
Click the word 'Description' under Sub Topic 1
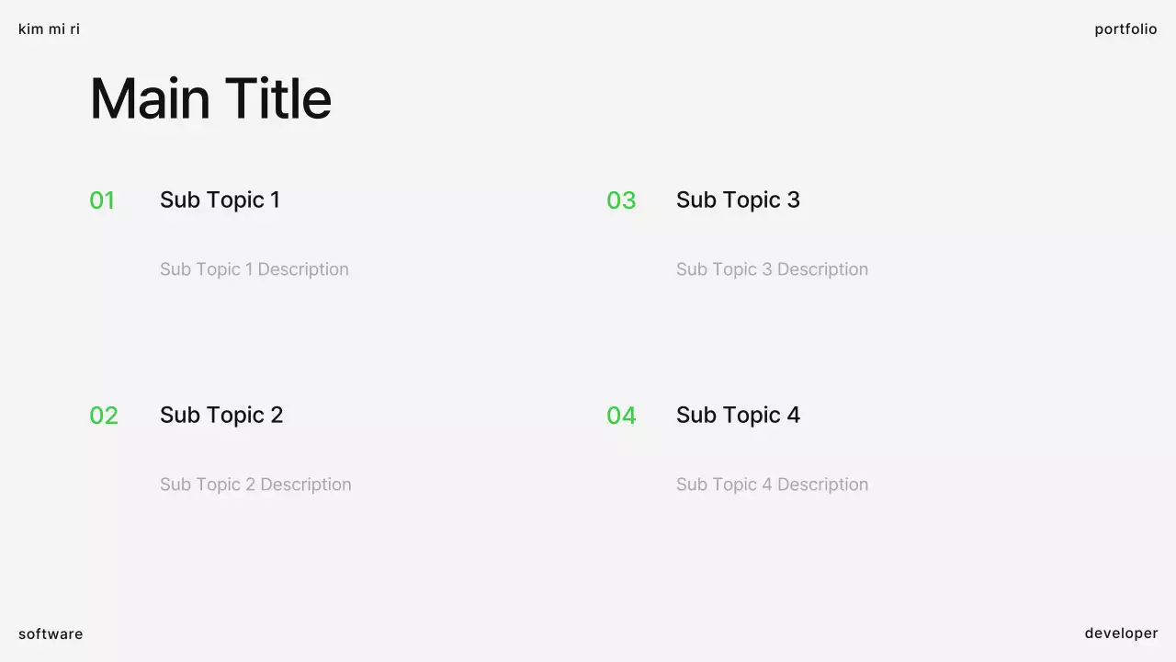(303, 269)
